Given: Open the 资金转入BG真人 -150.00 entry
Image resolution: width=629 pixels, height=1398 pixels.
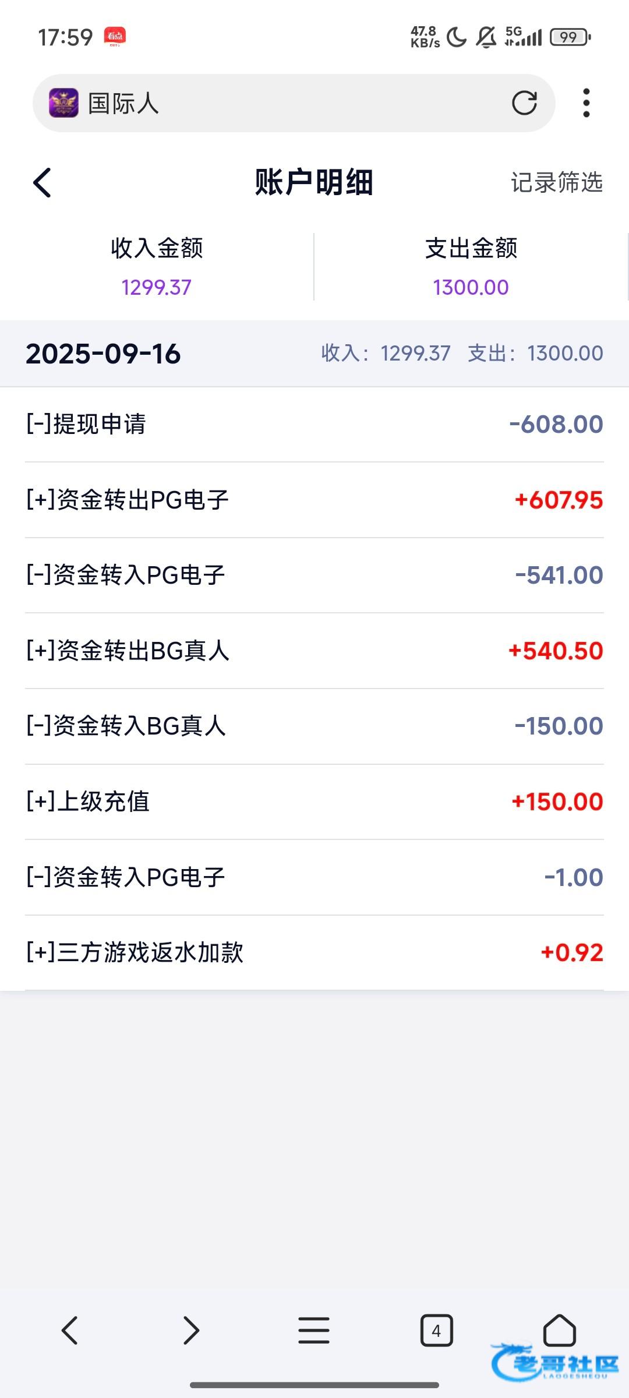Looking at the screenshot, I should click(314, 726).
